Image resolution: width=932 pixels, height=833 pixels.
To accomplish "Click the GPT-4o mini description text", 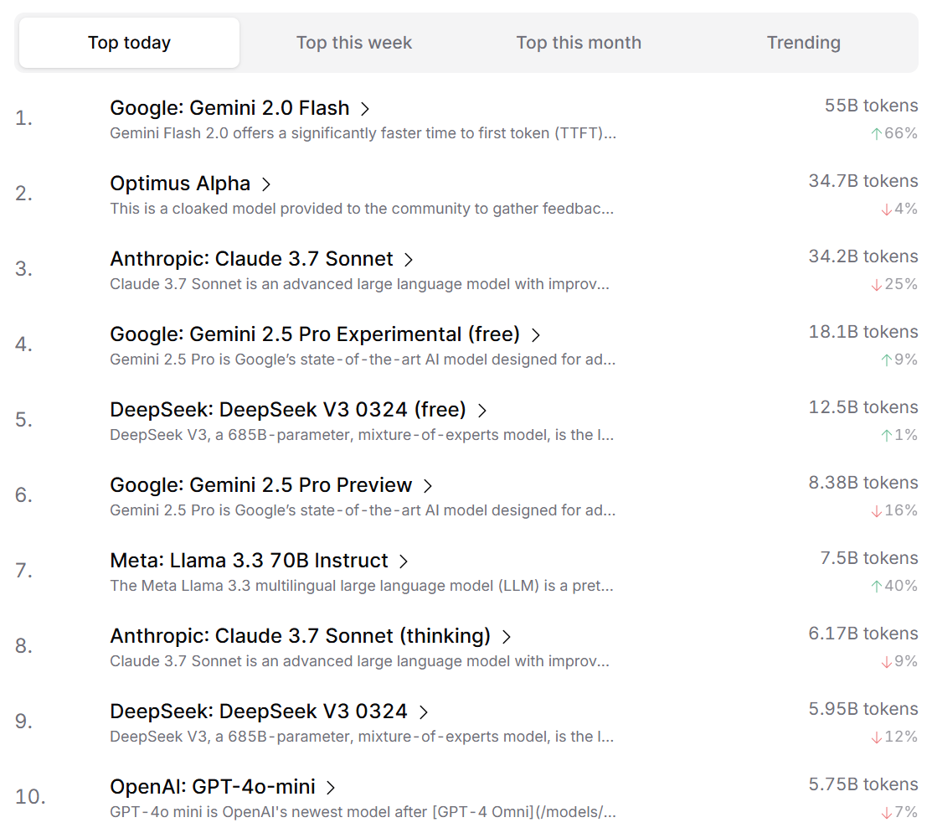I will [363, 812].
